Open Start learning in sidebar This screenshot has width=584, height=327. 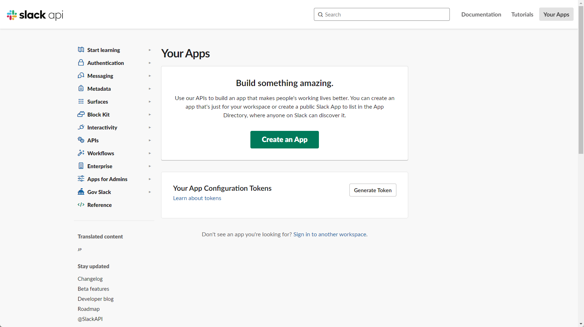104,50
